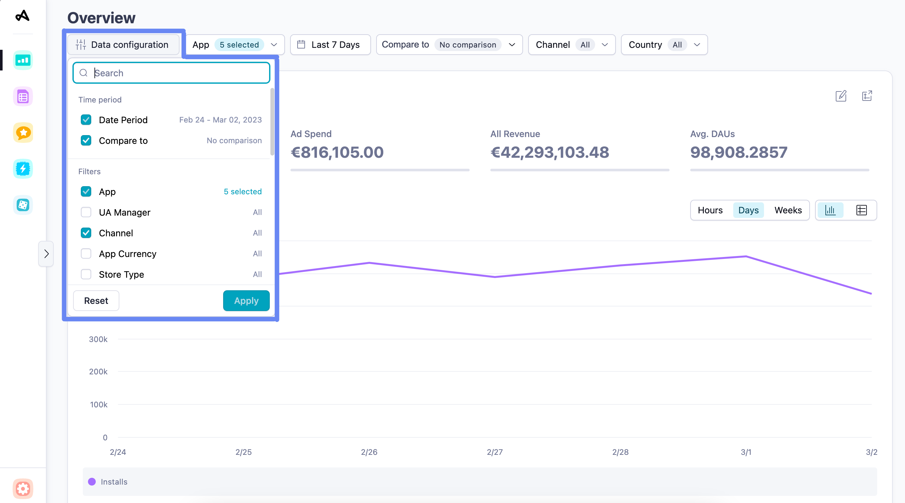Switch the widget to table view icon
This screenshot has height=503, width=905.
tap(861, 210)
